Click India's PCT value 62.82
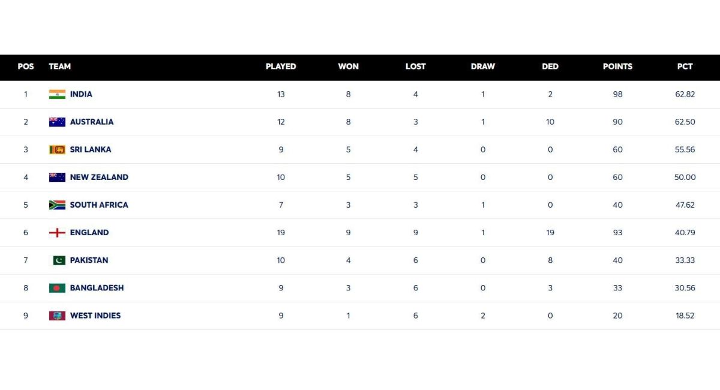This screenshot has height=390, width=720. coord(685,94)
